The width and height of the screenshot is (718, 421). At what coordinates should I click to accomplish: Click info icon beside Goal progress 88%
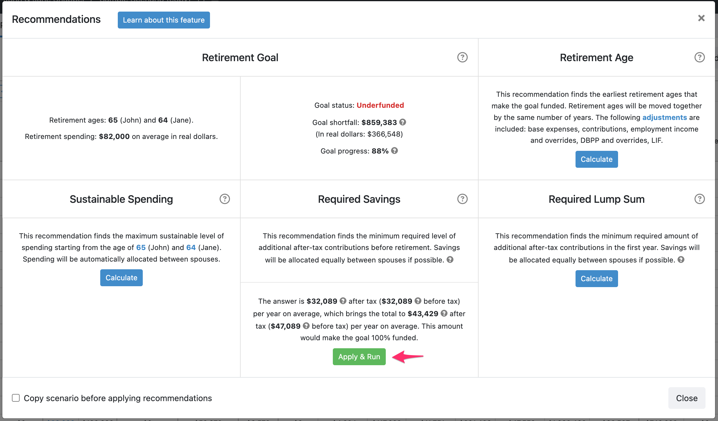(x=394, y=151)
